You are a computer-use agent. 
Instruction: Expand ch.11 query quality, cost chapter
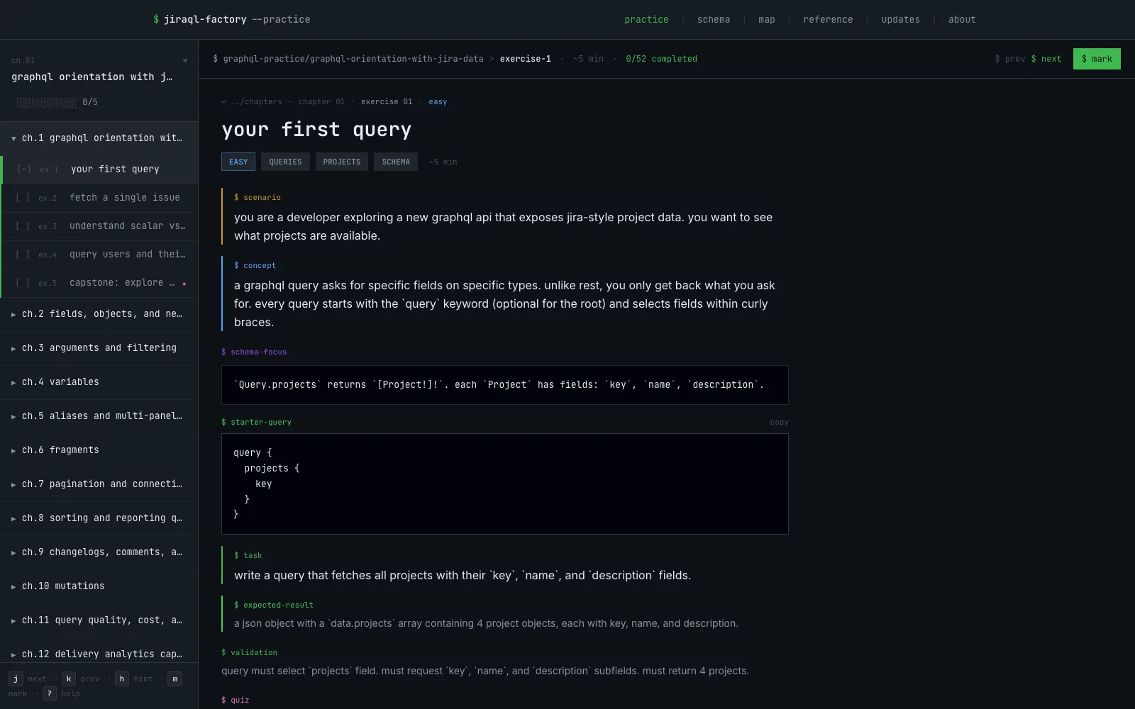[x=99, y=620]
